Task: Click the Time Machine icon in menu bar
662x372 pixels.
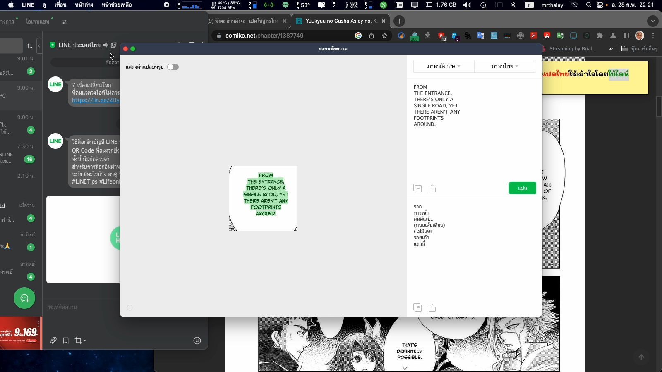Action: [483, 5]
